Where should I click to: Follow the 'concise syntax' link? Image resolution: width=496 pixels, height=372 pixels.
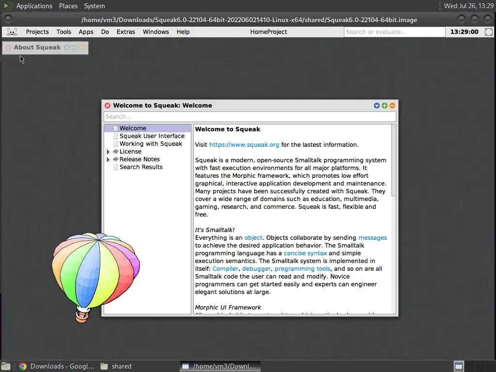pos(305,253)
